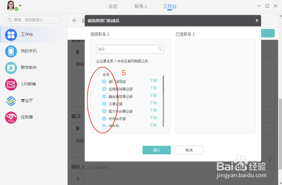Switch to the 联系人 tab

(x=141, y=6)
